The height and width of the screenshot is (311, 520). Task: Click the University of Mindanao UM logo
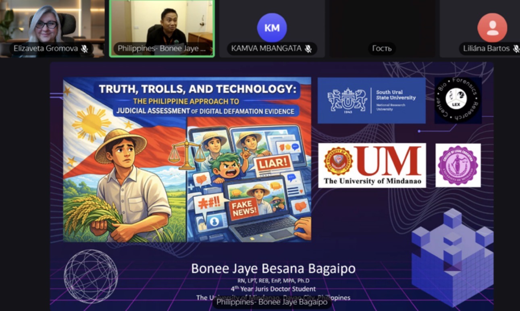372,165
